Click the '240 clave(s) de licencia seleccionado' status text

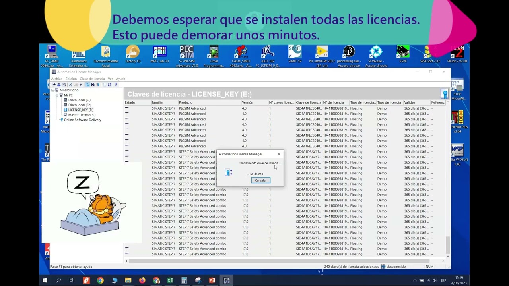click(x=352, y=267)
